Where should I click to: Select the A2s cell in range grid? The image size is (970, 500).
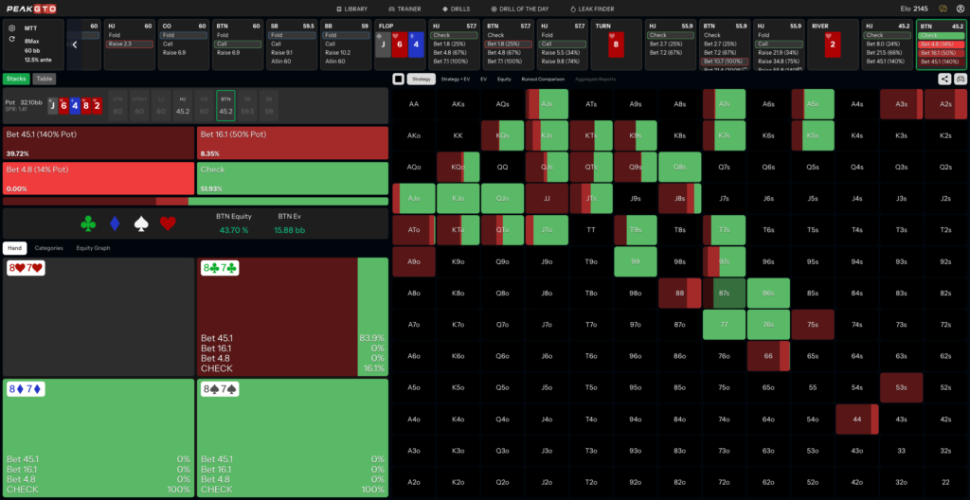[945, 104]
